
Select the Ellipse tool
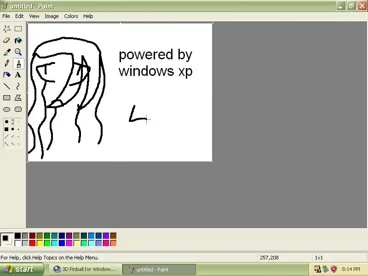click(6, 109)
